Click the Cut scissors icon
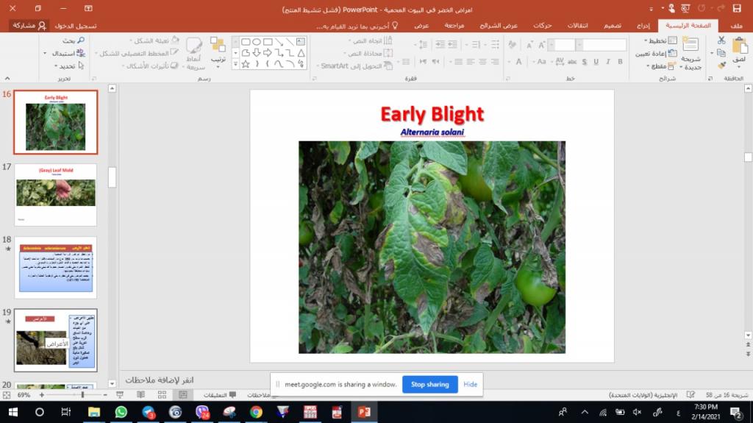Screen dimensions: 753x423 point(721,40)
